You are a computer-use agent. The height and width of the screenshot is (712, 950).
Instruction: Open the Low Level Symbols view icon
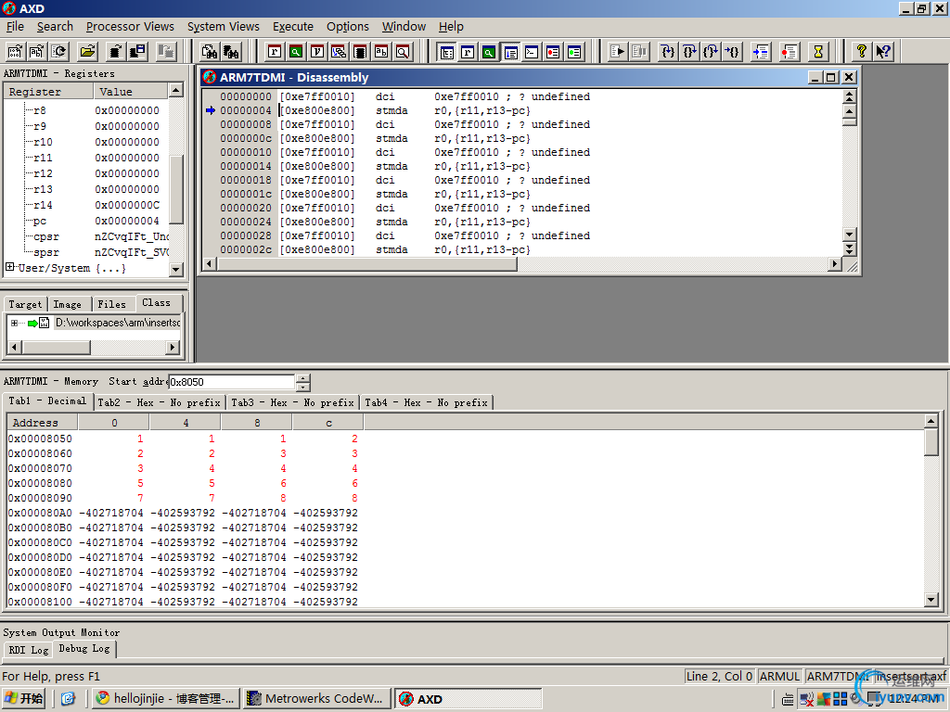(381, 52)
